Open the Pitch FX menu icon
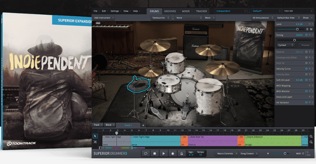316x164 pixels. click(x=310, y=63)
